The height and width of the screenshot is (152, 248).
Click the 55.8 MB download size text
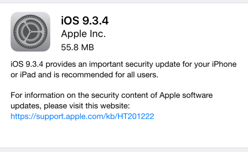pos(77,47)
